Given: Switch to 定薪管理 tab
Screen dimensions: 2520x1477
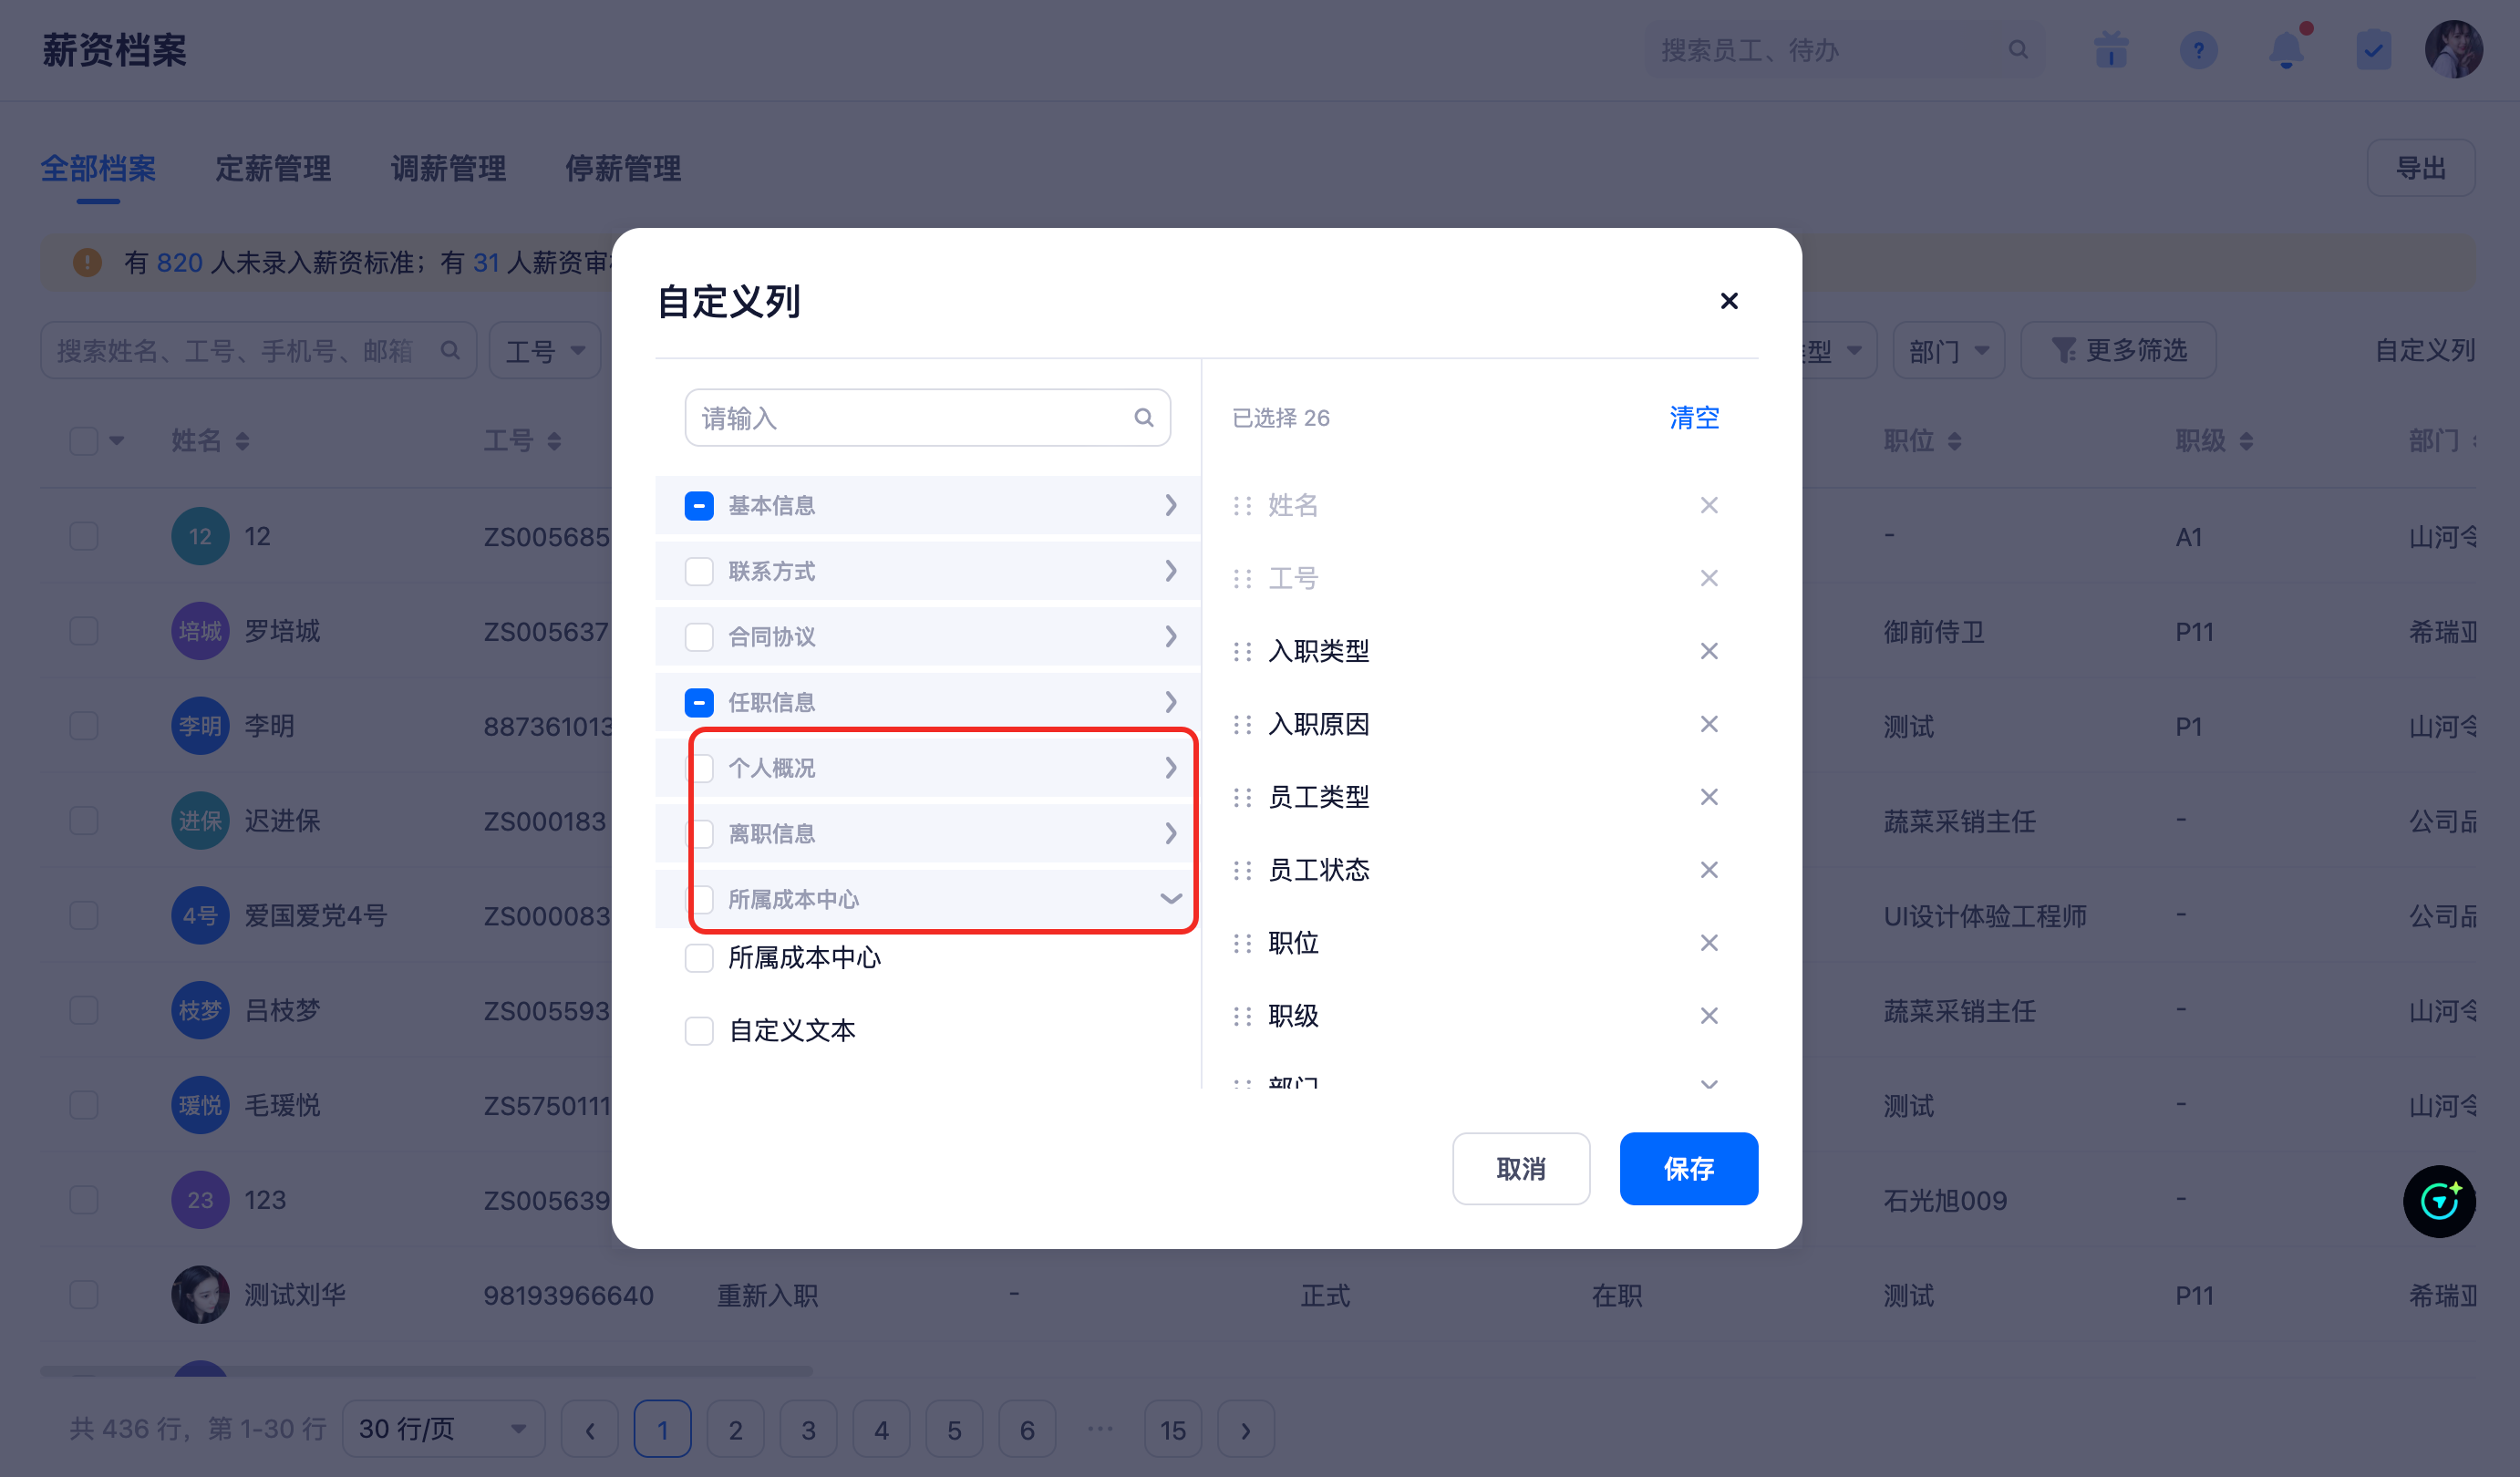Looking at the screenshot, I should (273, 168).
